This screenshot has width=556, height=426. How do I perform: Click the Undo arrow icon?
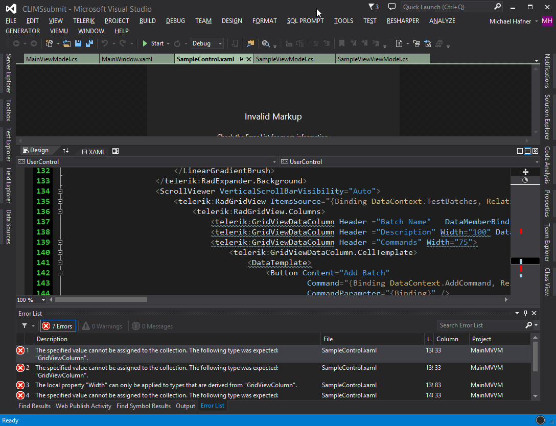(x=105, y=43)
